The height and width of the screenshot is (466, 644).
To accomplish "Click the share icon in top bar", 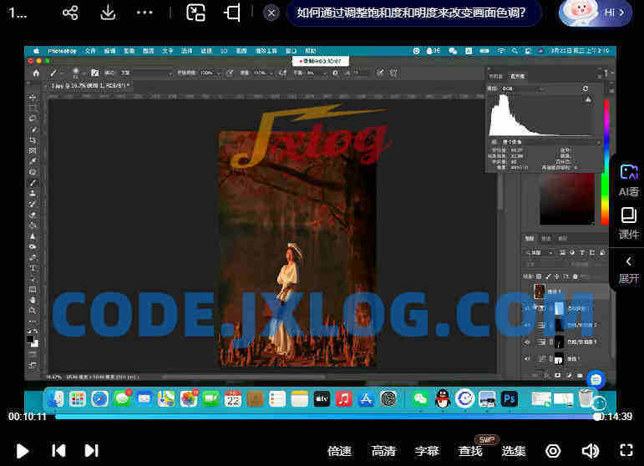I will pos(70,13).
